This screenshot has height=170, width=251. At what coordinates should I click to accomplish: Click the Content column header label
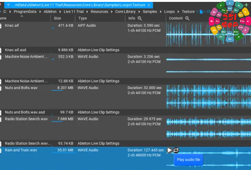tap(176, 18)
